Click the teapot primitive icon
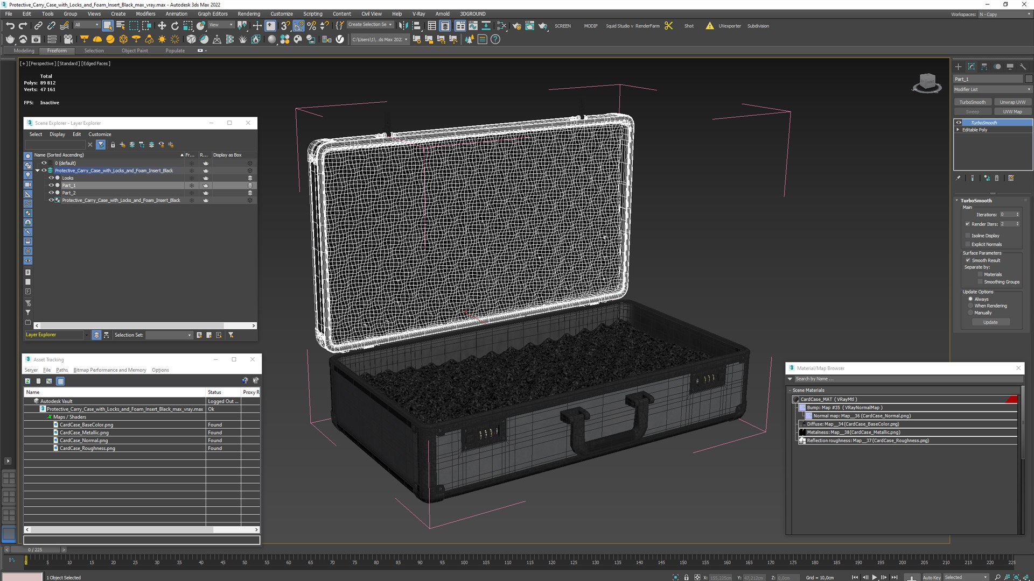The image size is (1034, 581). pyautogui.click(x=10, y=39)
